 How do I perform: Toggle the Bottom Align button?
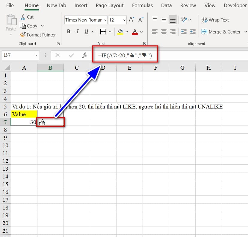pyautogui.click(x=173, y=20)
